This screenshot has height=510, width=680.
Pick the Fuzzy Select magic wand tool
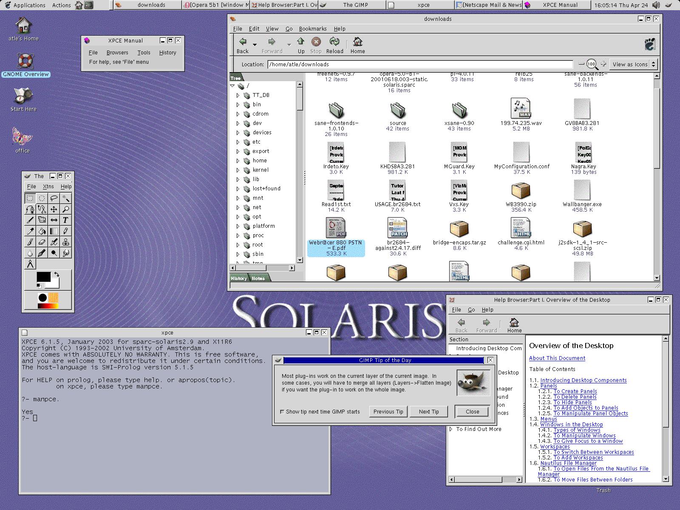tap(65, 198)
